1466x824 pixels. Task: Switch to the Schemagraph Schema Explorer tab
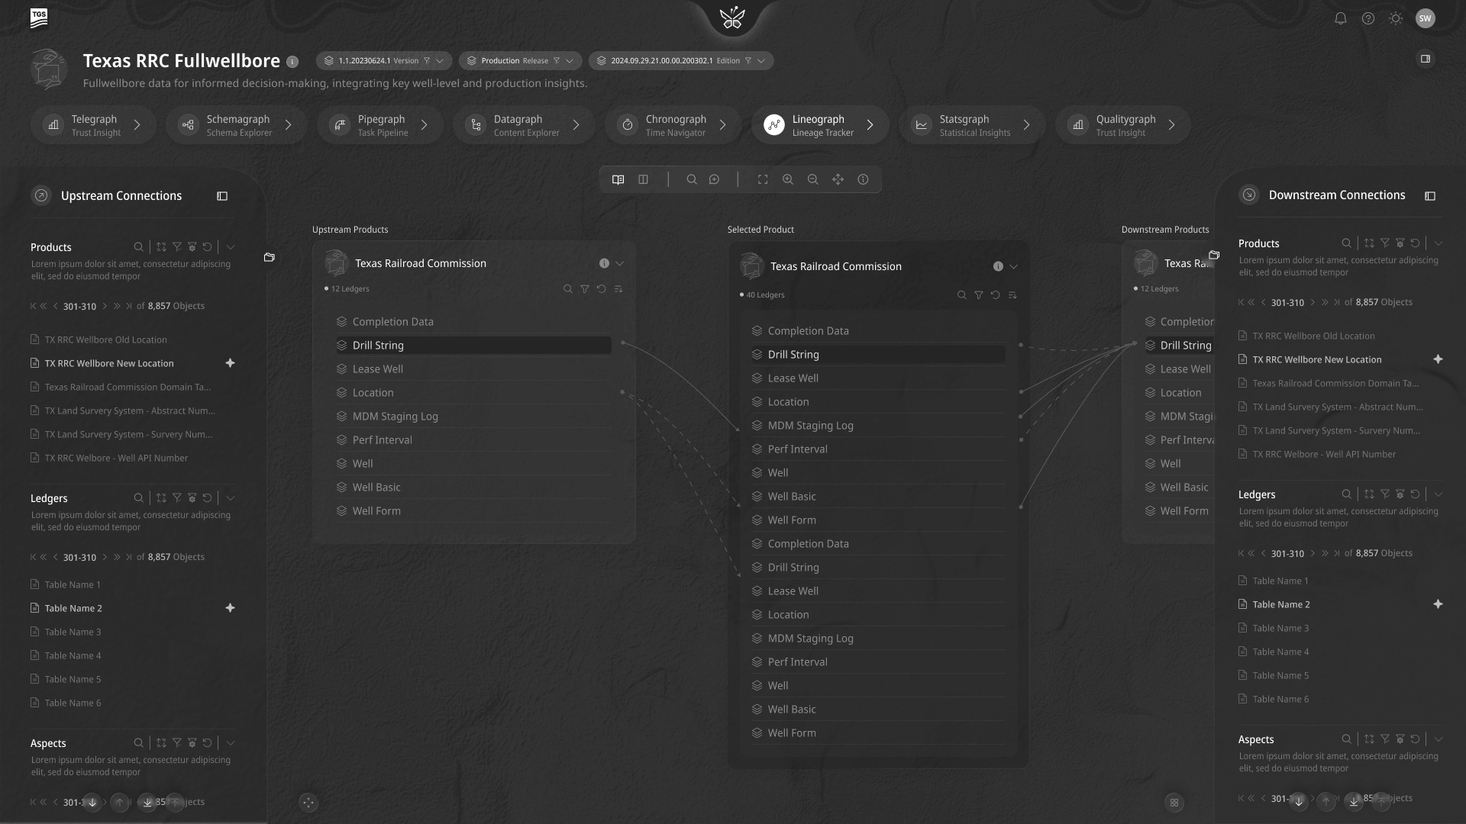(237, 125)
